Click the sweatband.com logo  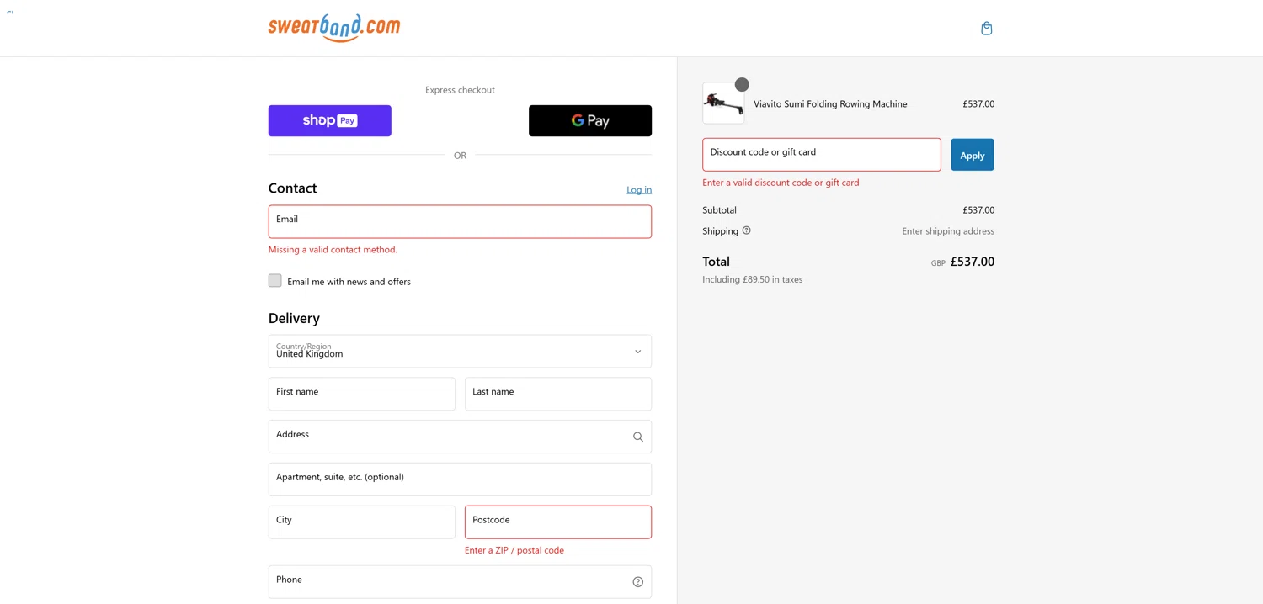coord(334,28)
